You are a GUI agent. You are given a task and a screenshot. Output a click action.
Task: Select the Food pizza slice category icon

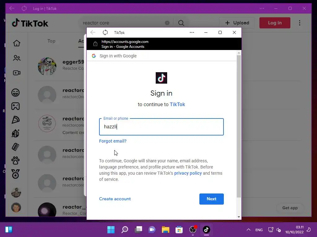click(x=15, y=120)
